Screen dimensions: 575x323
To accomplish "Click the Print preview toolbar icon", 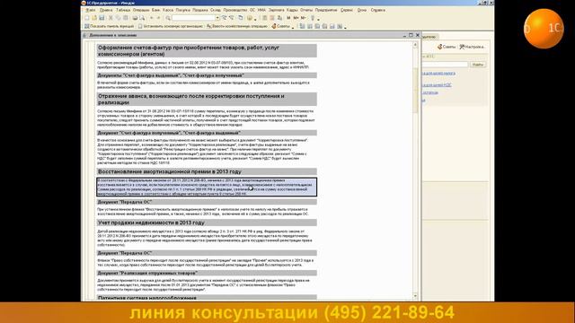I will (142, 18).
